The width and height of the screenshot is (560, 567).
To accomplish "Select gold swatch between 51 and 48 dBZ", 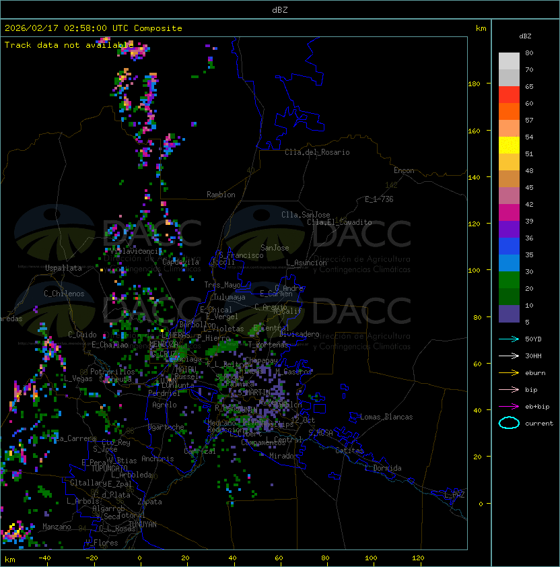I will coord(509,162).
